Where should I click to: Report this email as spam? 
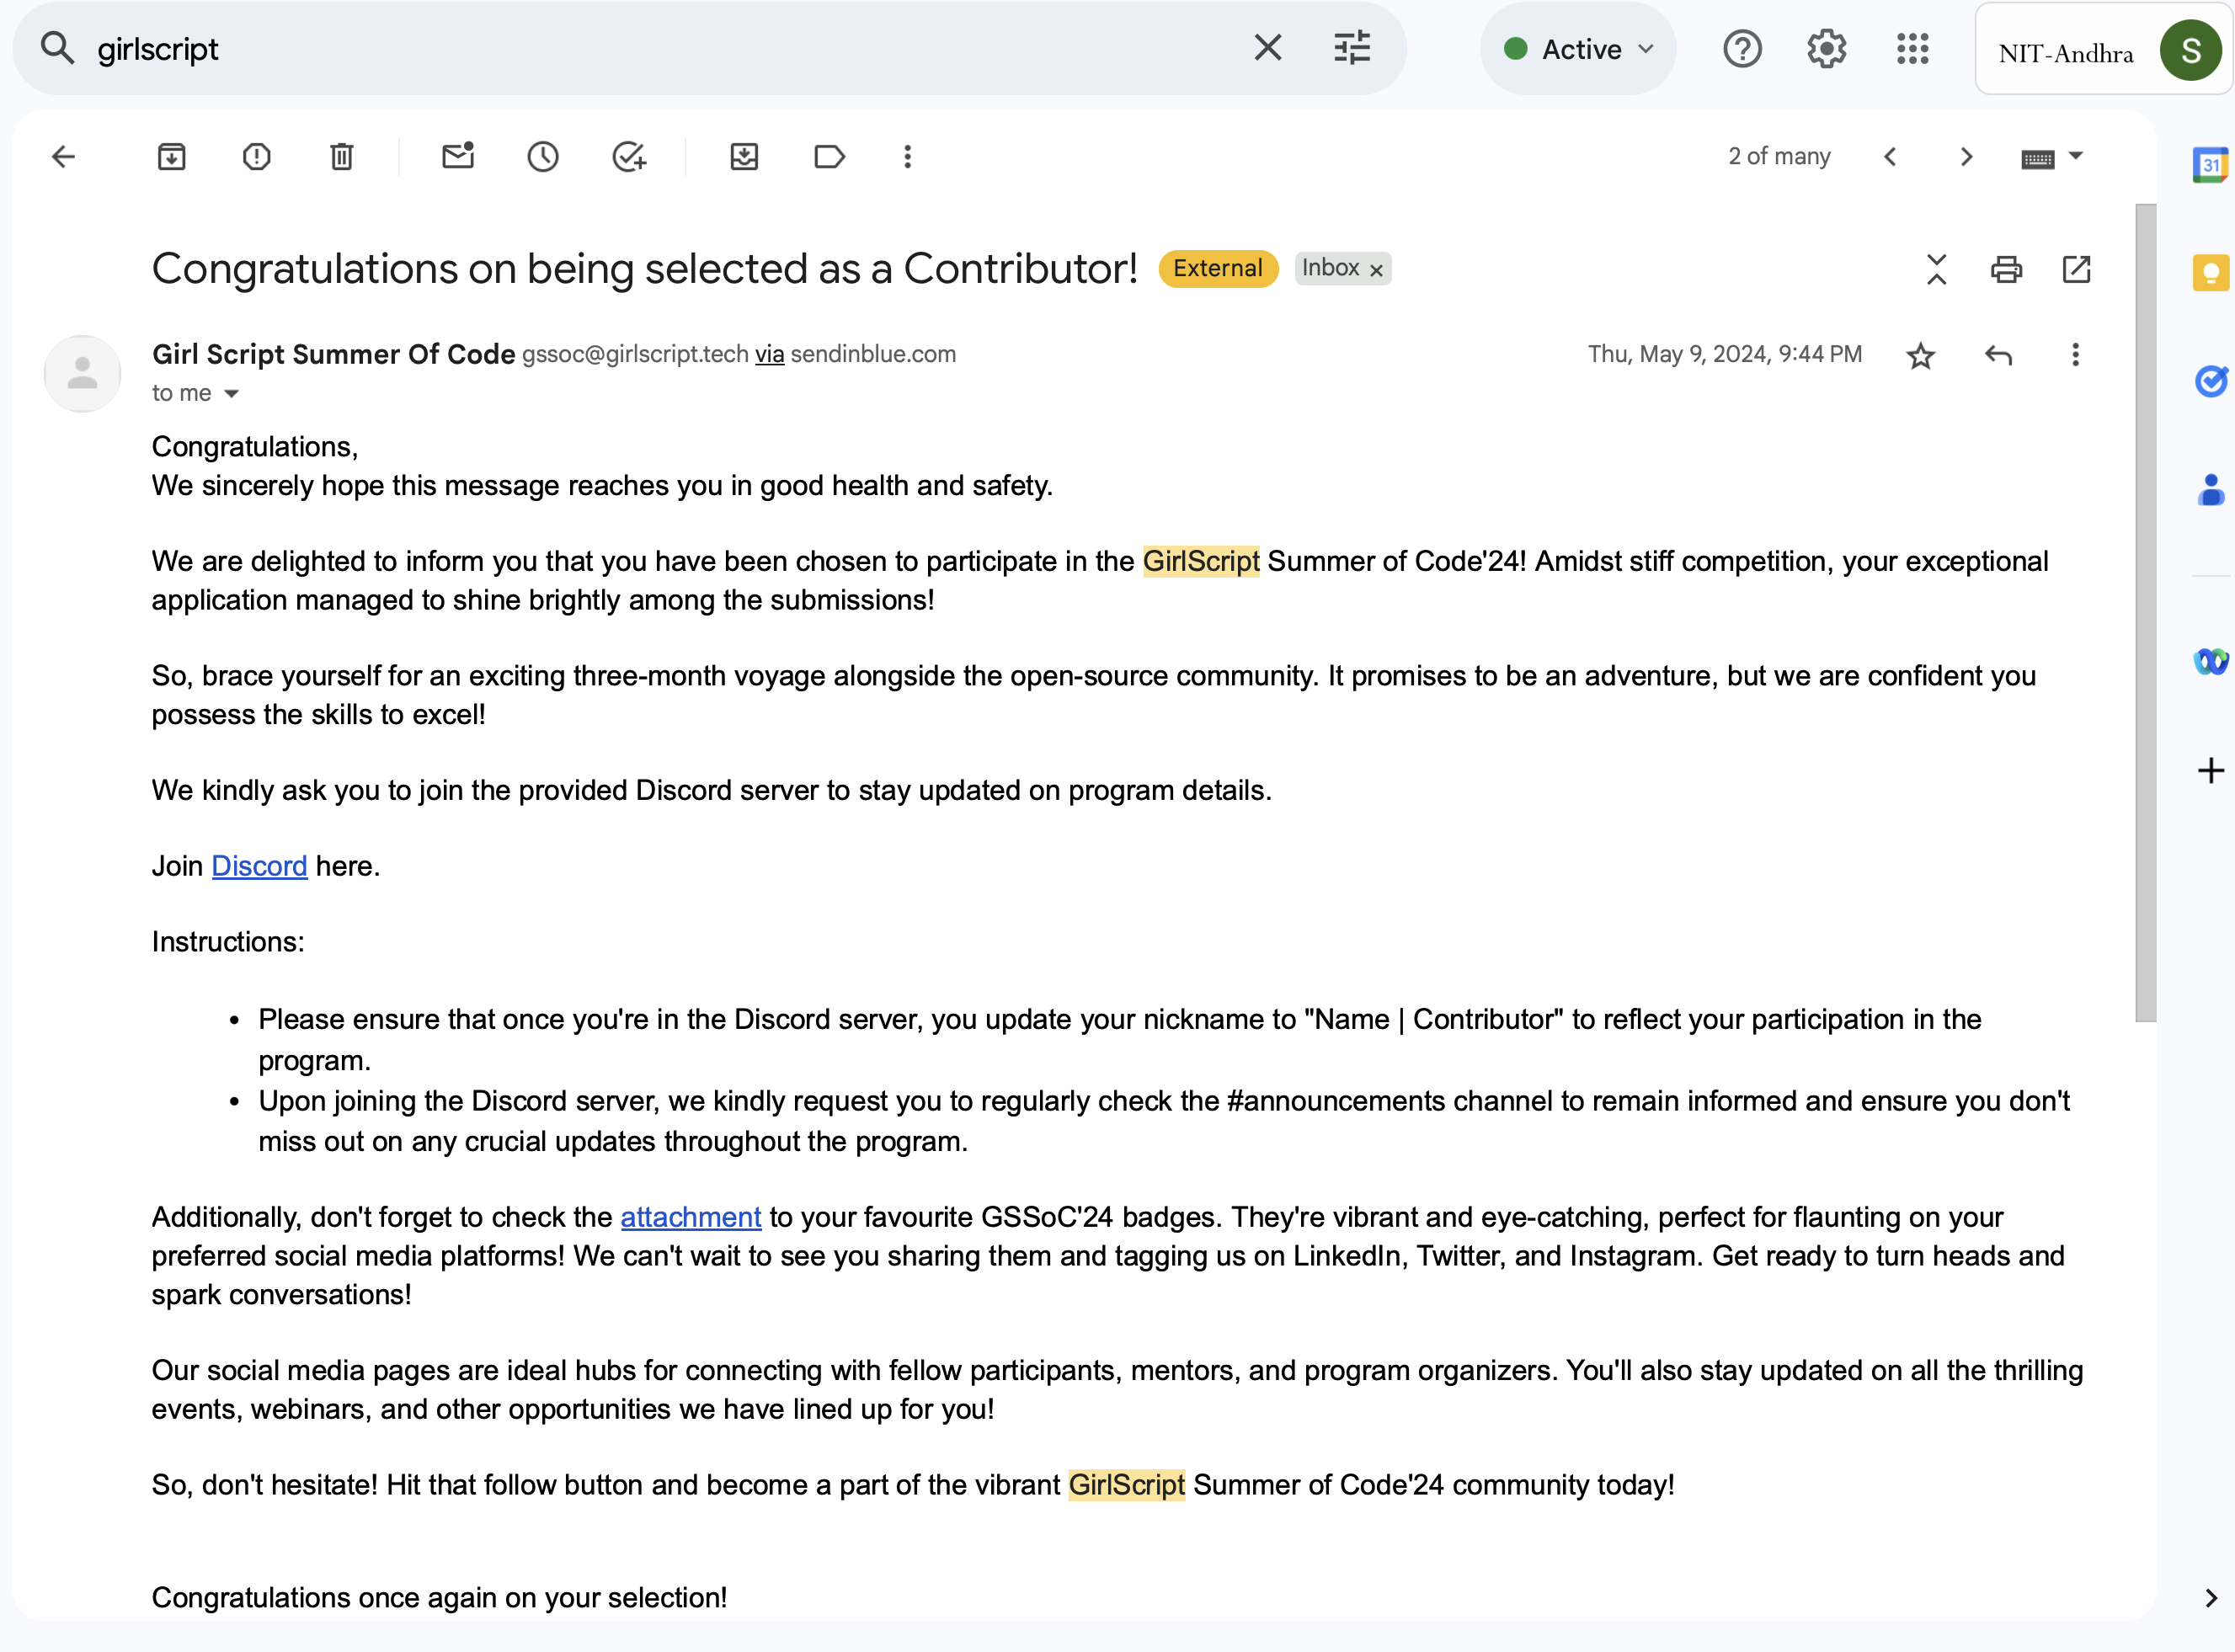coord(257,157)
